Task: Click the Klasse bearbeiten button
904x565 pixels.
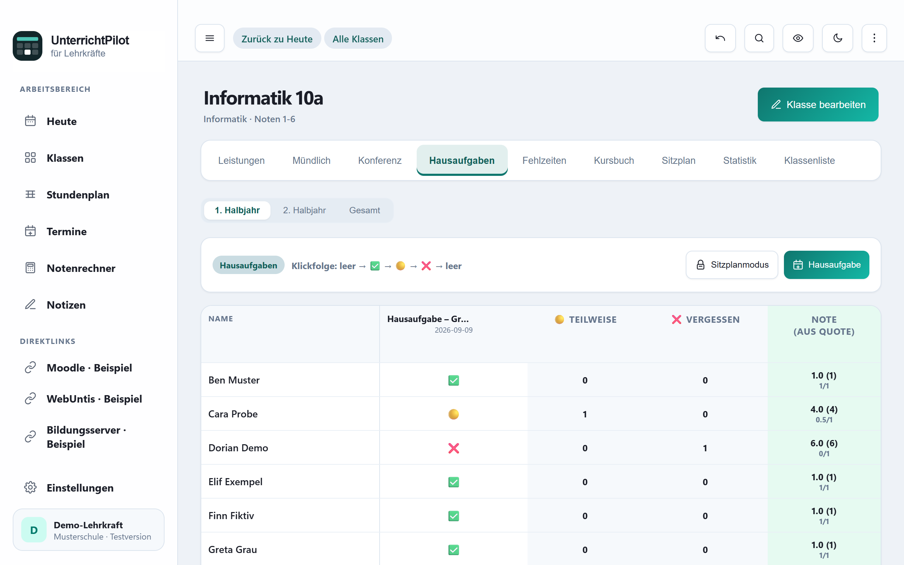Action: tap(818, 105)
